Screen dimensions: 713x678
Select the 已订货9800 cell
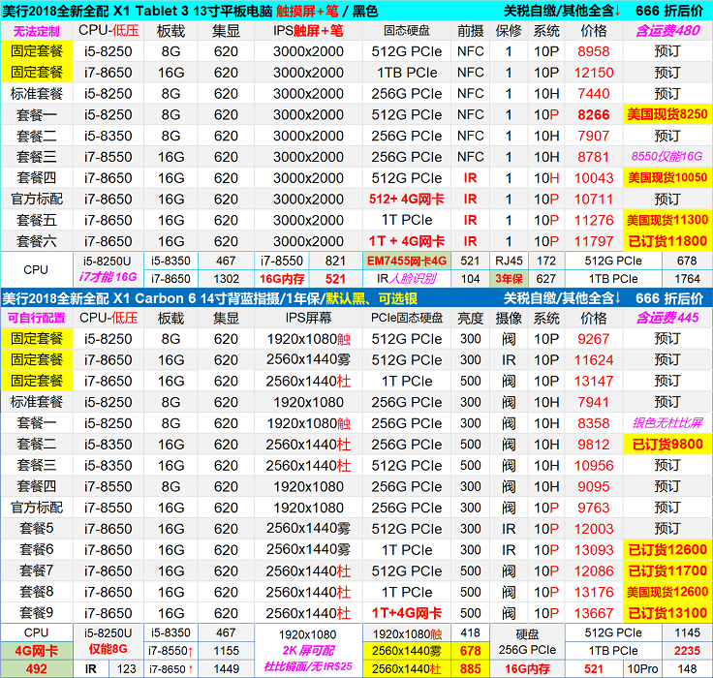[667, 445]
